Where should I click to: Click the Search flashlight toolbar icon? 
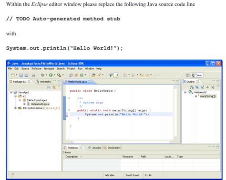99,75
